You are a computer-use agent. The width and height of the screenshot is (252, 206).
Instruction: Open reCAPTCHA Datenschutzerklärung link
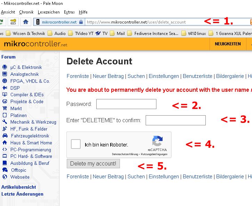click(125, 154)
